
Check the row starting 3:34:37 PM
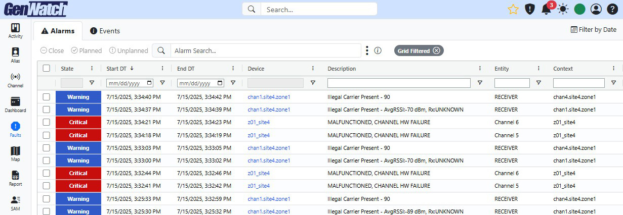tap(47, 110)
